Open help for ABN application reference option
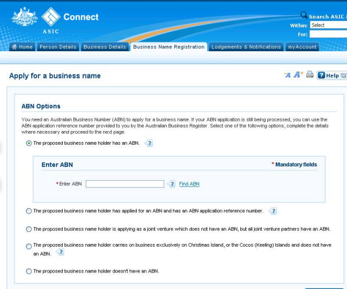347x289 pixels. (273, 211)
